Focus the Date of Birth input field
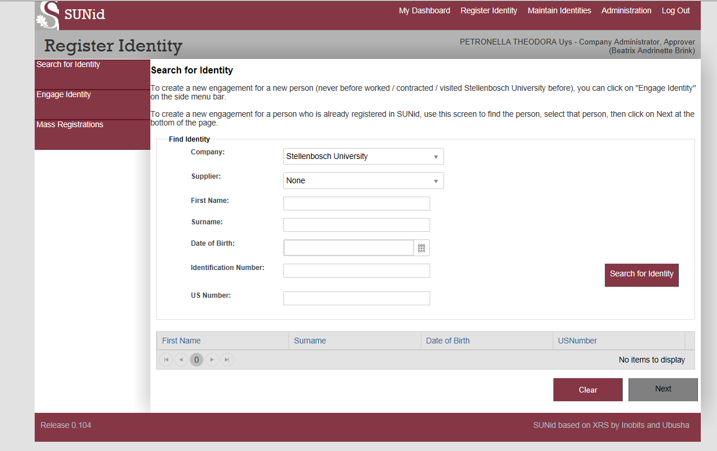This screenshot has height=451, width=717. [349, 248]
